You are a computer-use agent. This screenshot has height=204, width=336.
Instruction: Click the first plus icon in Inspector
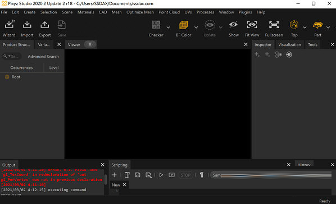[x=257, y=54]
